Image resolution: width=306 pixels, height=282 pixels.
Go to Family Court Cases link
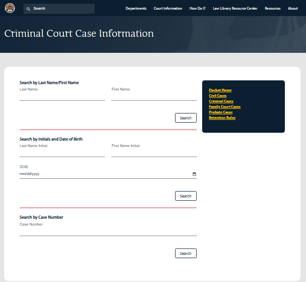point(224,107)
